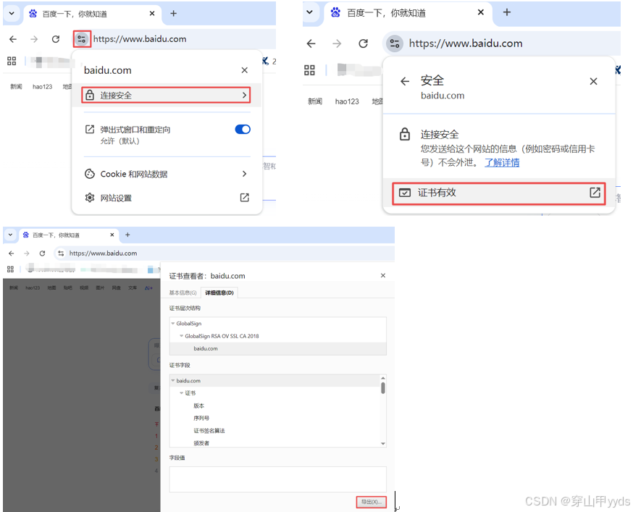Screen dimensions: 633x512
Task: Click the empty 字段值 value box
Action: tap(277, 479)
